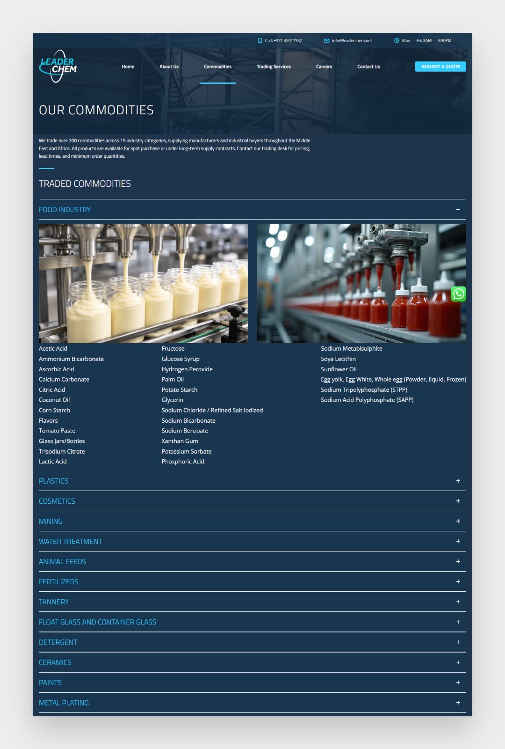Image resolution: width=505 pixels, height=749 pixels.
Task: Expand the WATER TREATMENT category
Action: pyautogui.click(x=252, y=541)
